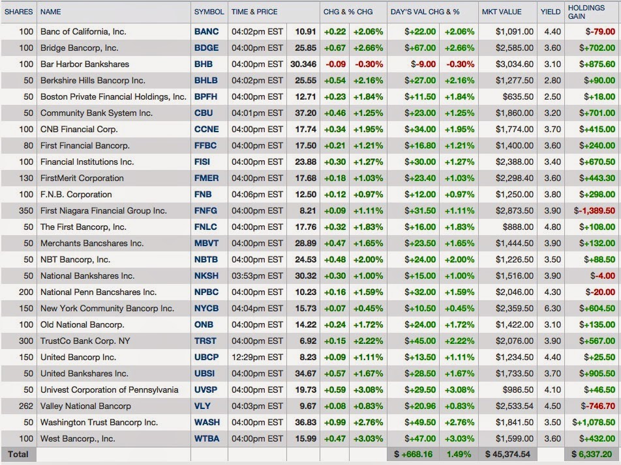This screenshot has width=621, height=465.
Task: Sort by the SYMBOL column header
Action: (209, 12)
